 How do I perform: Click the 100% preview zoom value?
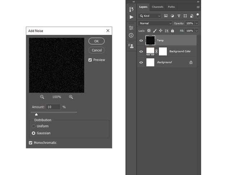[57, 97]
